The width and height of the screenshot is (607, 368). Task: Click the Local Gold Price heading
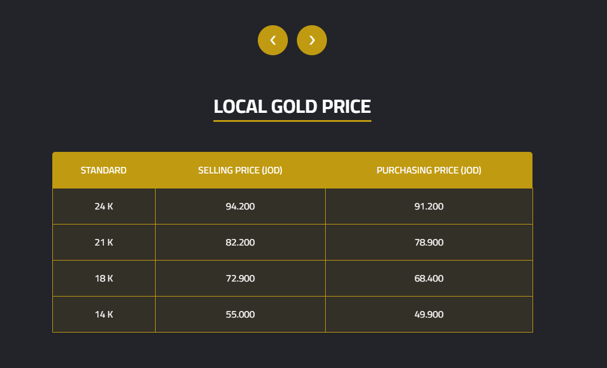pos(292,106)
